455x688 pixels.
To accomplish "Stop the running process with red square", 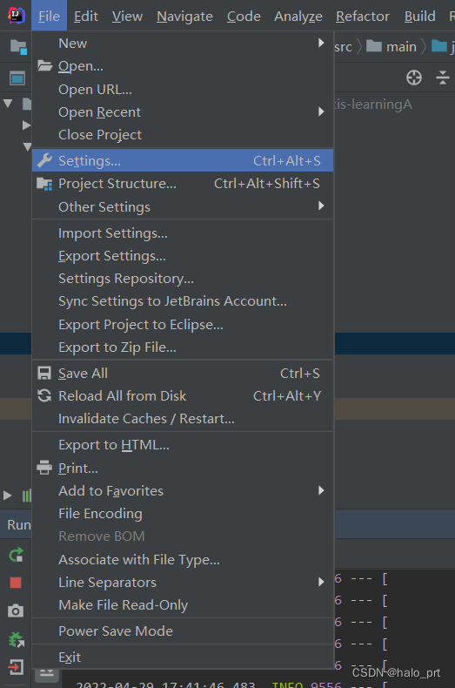I will tap(16, 583).
